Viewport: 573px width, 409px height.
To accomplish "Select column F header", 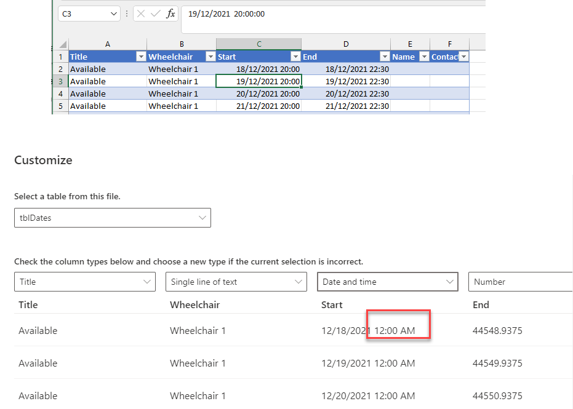I will point(449,44).
